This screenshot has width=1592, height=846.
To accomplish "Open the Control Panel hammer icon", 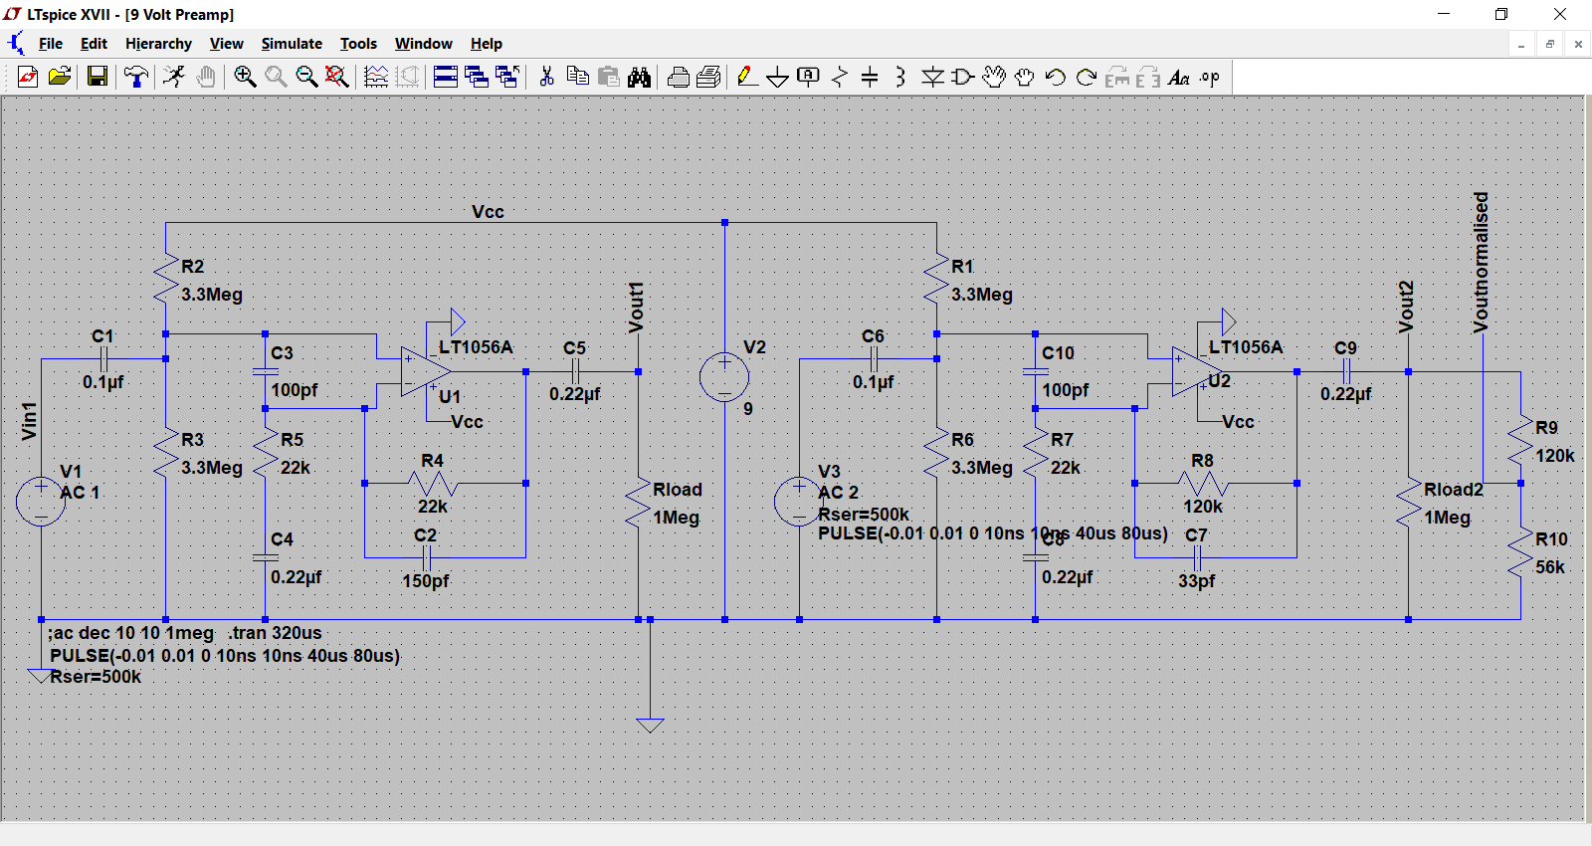I will coord(136,77).
